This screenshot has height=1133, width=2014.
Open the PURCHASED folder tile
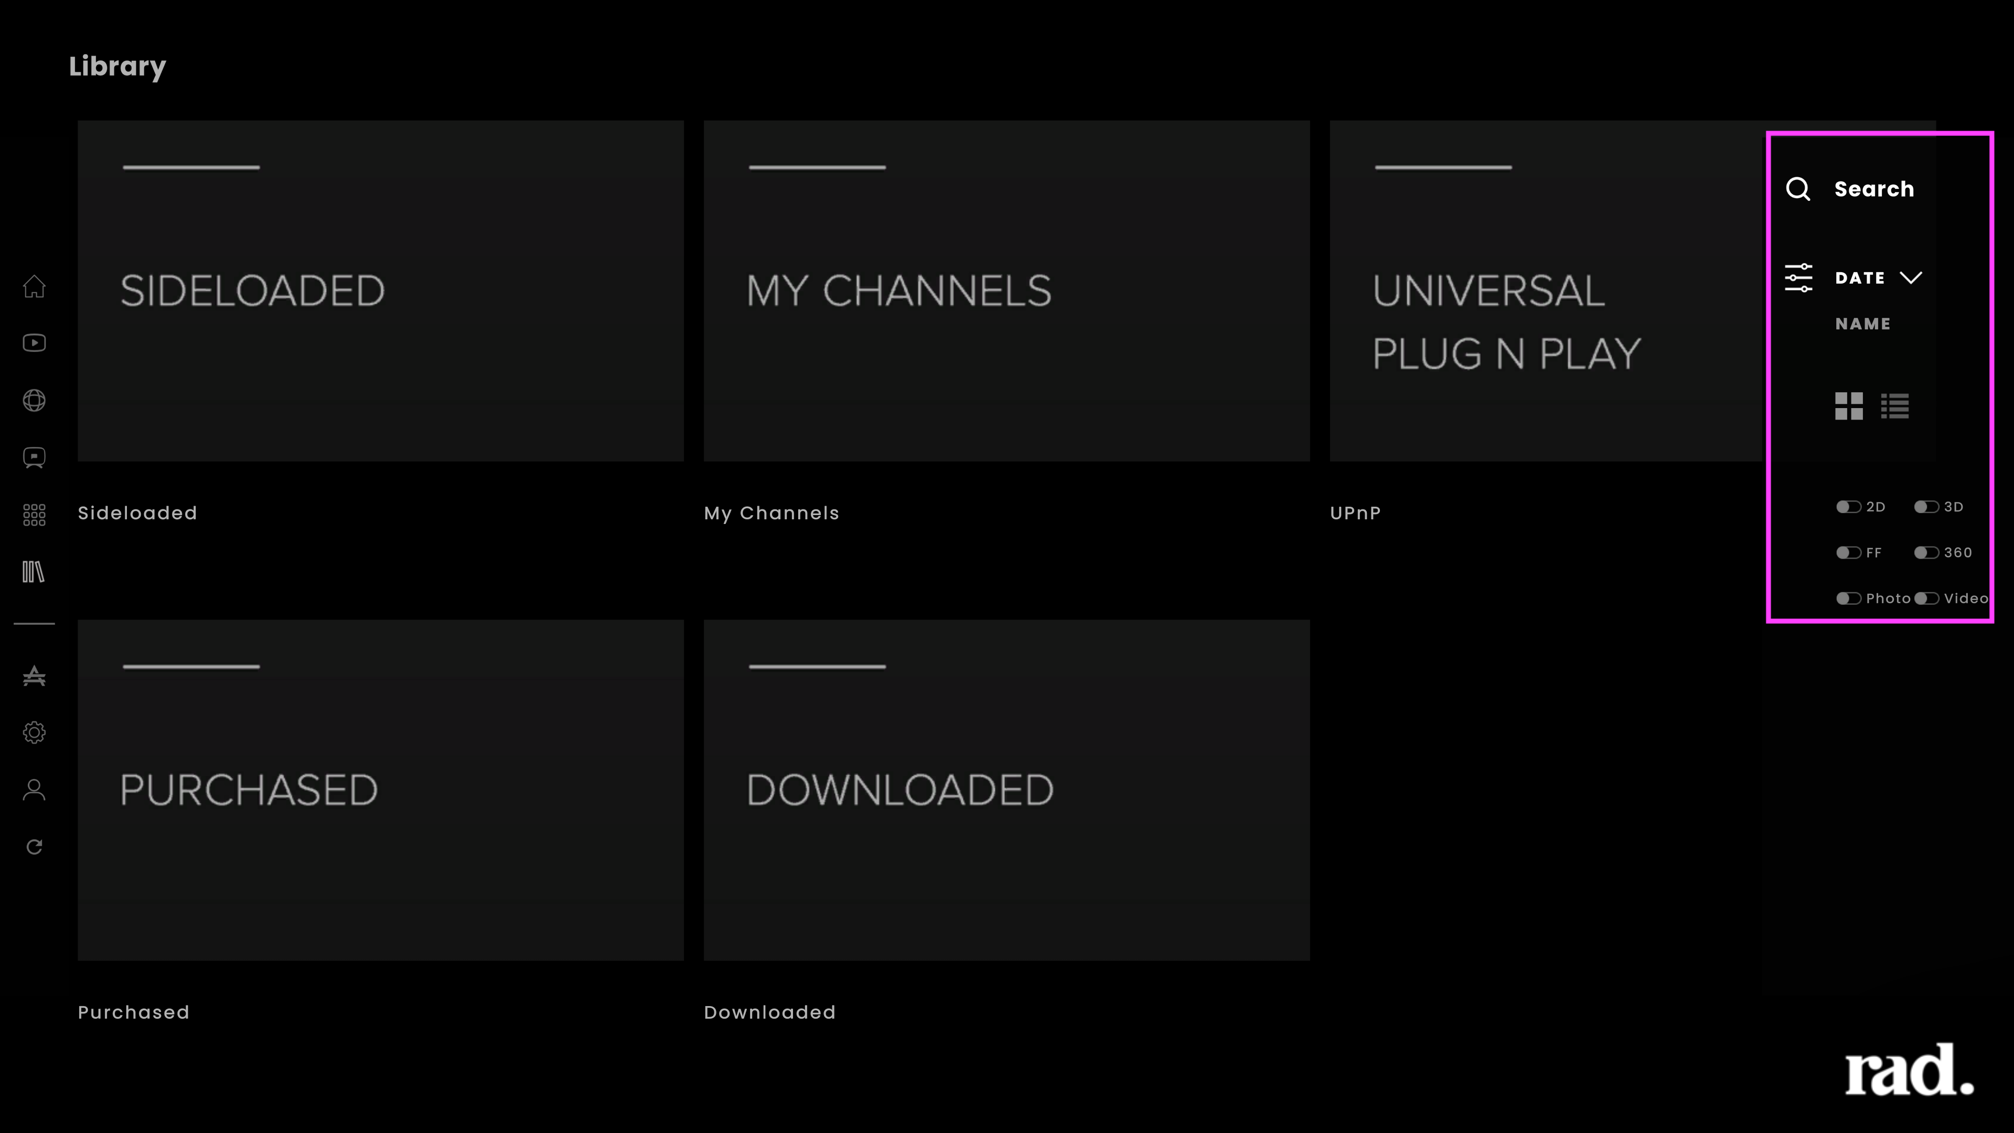click(381, 790)
